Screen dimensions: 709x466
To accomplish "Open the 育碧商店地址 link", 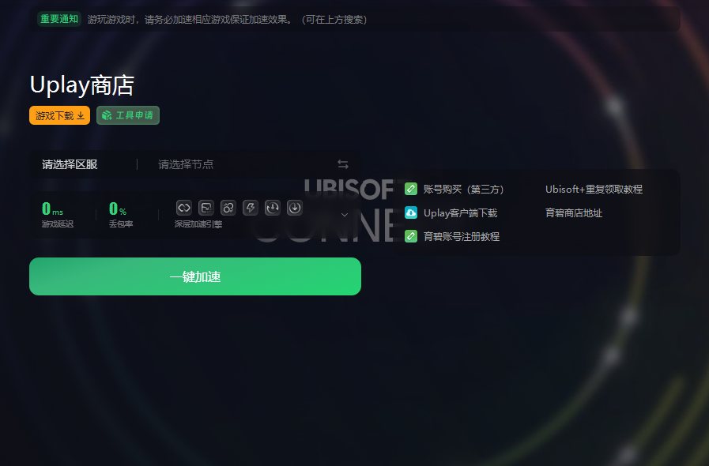I will [574, 213].
